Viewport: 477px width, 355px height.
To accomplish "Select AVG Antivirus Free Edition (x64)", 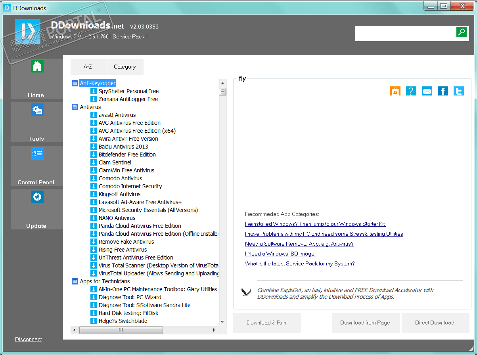I will 137,131.
